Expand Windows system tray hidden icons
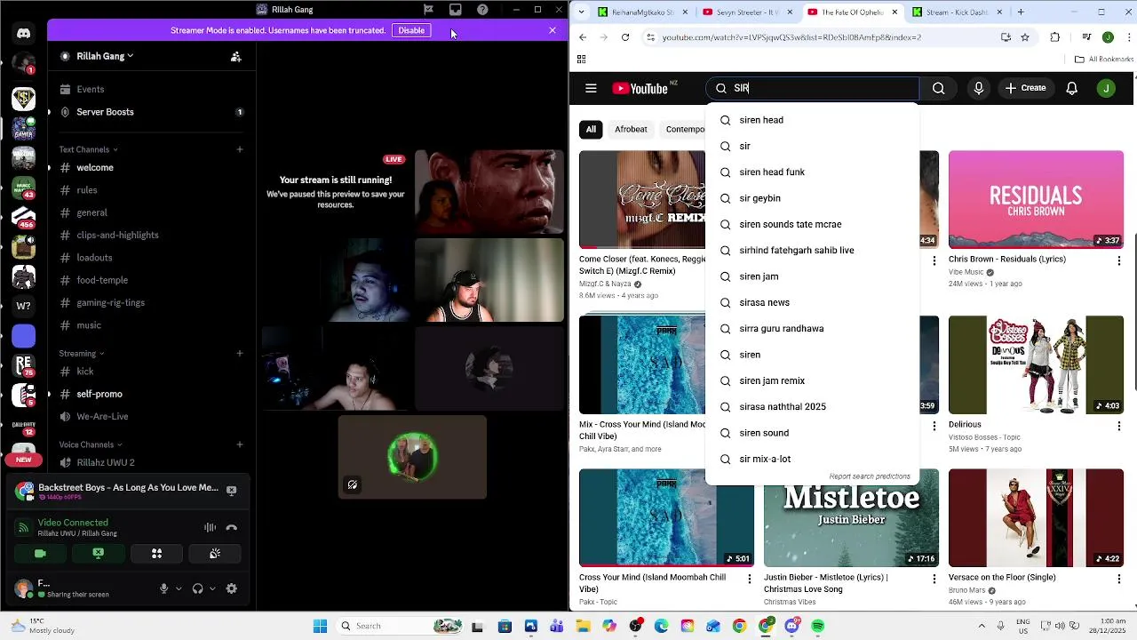 point(982,626)
